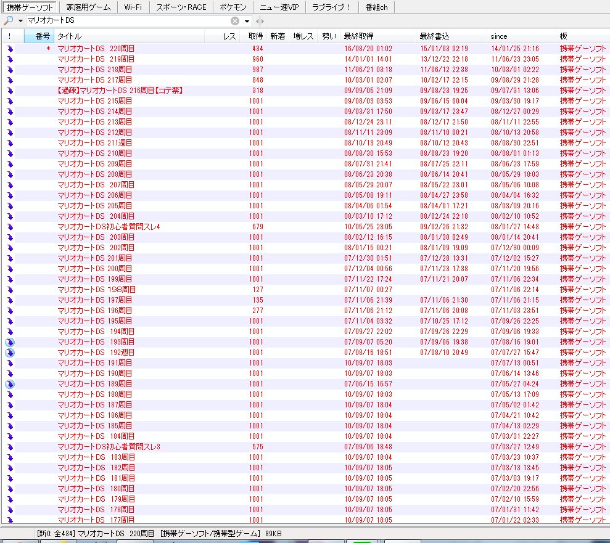
Task: Click arrow icon of the 216周目 過疎 row
Action: tap(10, 91)
